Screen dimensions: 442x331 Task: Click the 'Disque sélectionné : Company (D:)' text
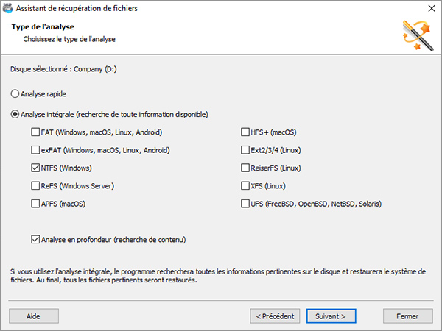click(x=63, y=69)
